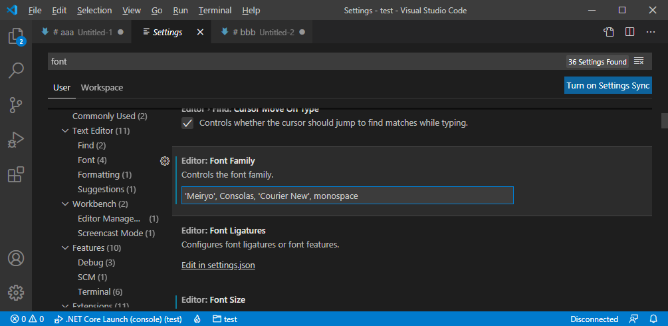The height and width of the screenshot is (326, 668).
Task: Select Font (4) in settings tree
Action: (x=92, y=160)
